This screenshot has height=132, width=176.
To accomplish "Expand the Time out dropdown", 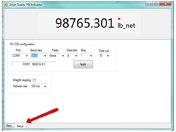I will point(104,56).
